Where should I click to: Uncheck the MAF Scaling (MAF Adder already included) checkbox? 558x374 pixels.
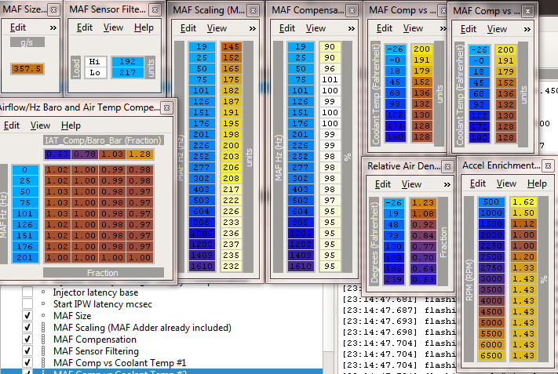point(27,328)
